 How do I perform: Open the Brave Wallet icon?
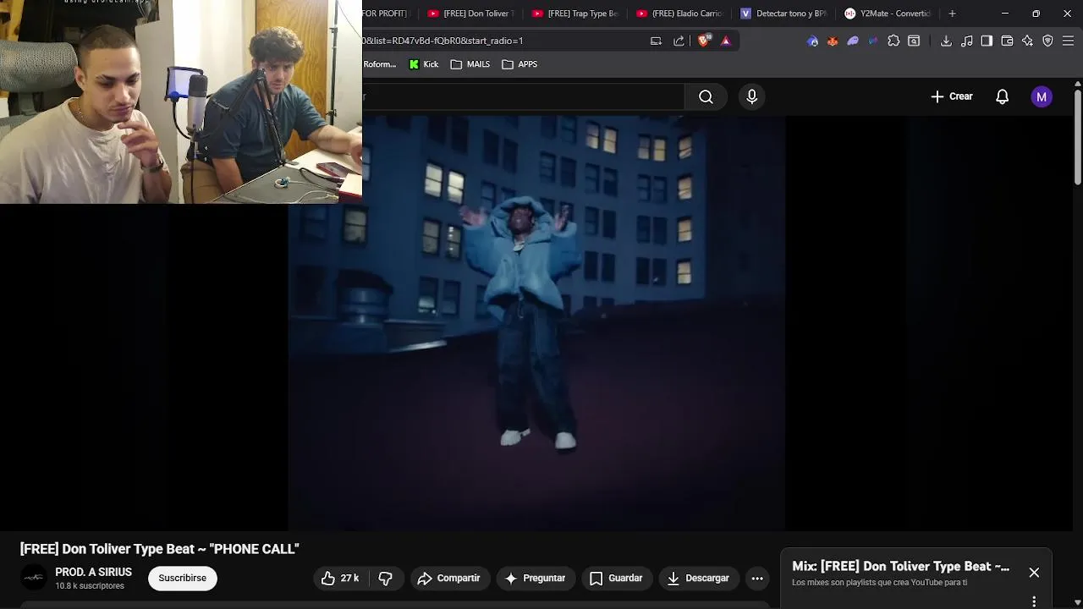click(1007, 41)
